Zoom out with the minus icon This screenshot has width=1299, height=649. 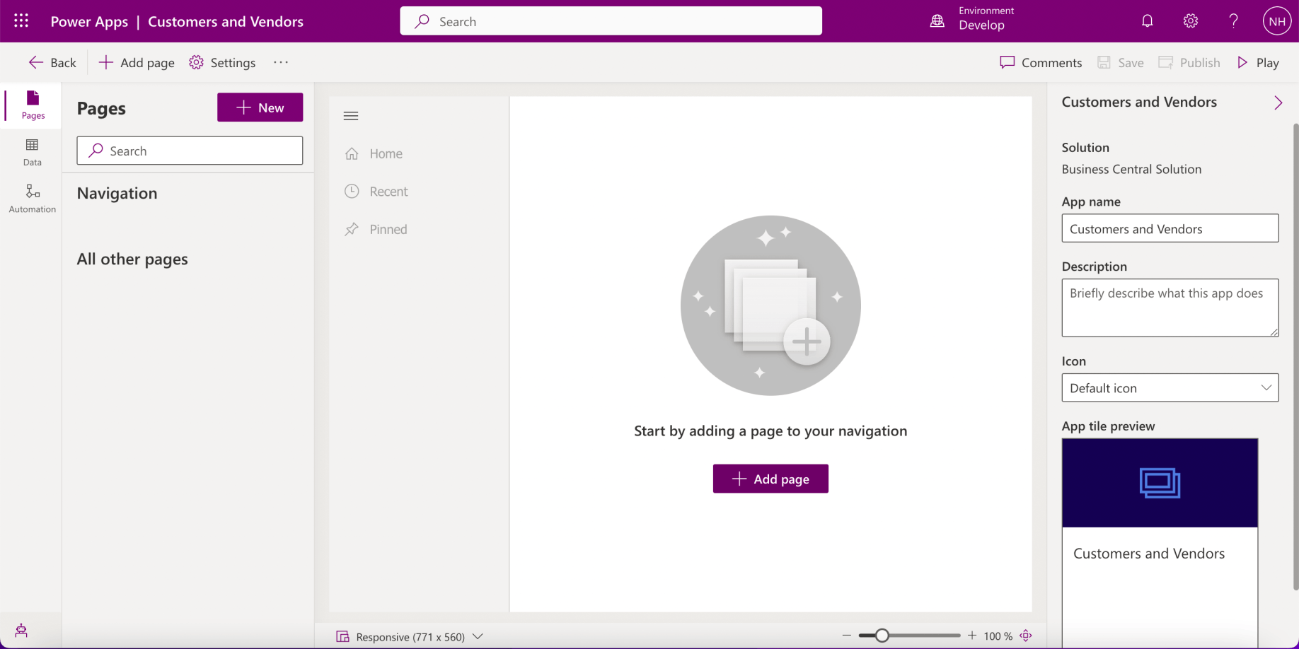coord(846,636)
